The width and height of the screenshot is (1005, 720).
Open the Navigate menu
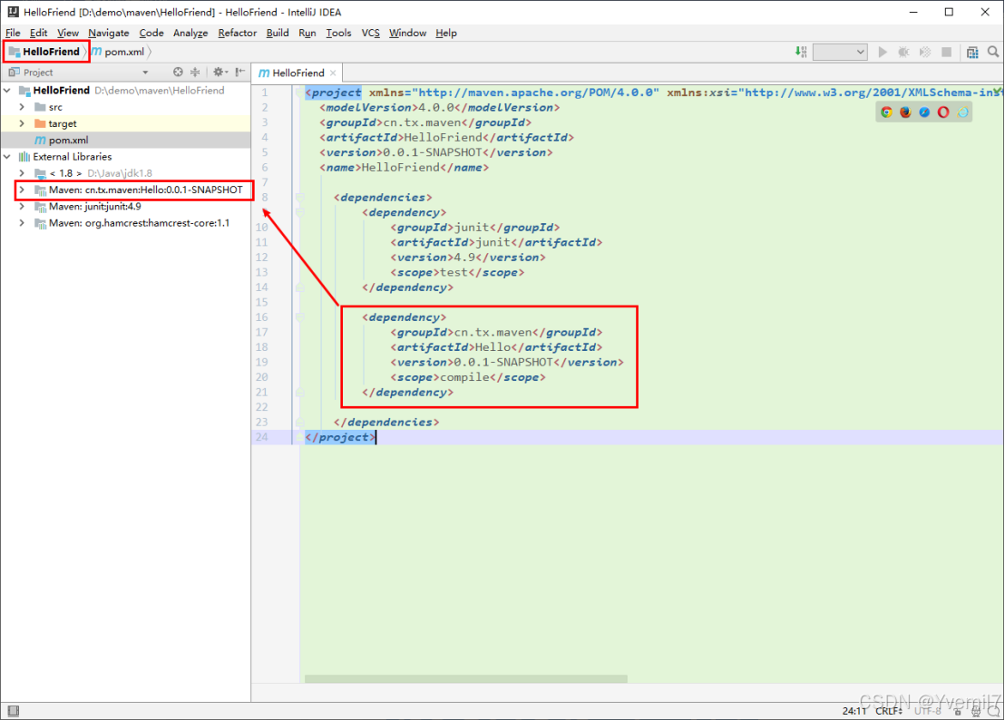(108, 33)
